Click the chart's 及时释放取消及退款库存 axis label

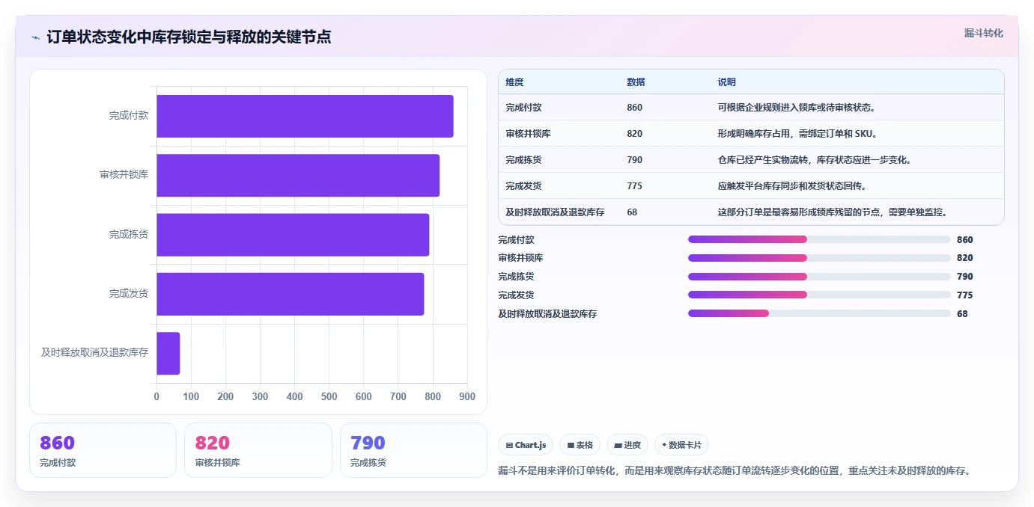click(95, 353)
